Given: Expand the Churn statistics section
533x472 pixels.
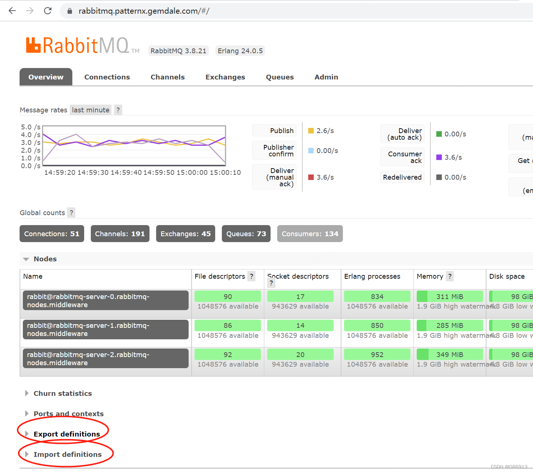Looking at the screenshot, I should click(62, 393).
